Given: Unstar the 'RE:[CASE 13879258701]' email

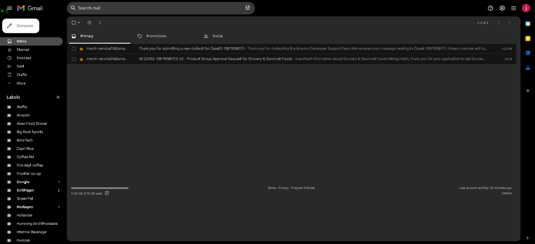Looking at the screenshot, I should [81, 59].
